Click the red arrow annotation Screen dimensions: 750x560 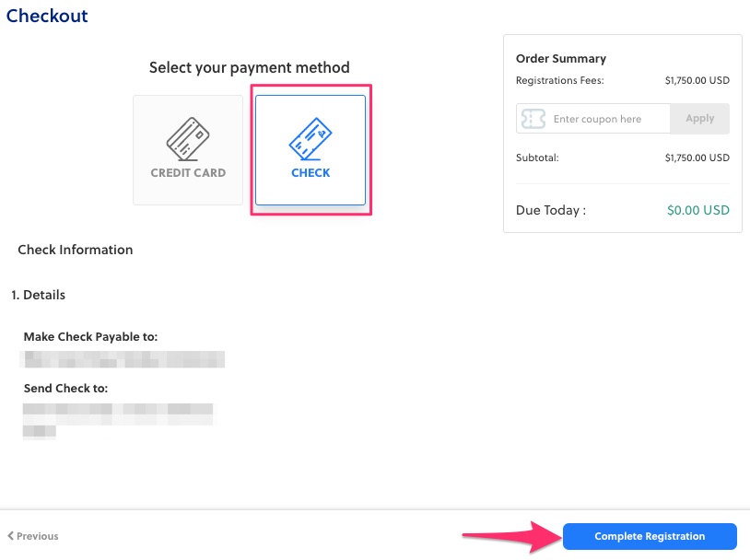click(509, 537)
